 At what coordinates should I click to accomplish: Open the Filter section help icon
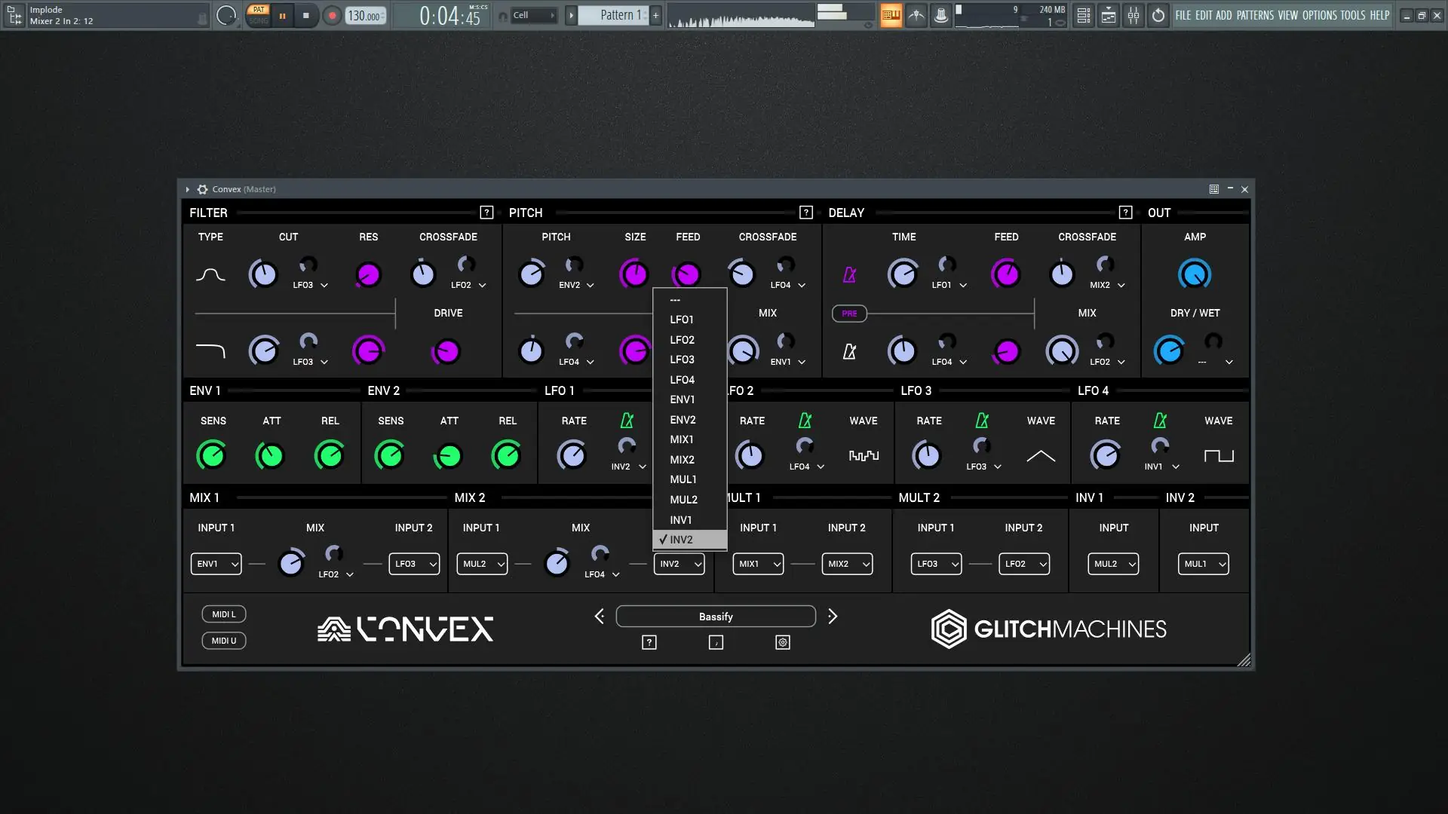(x=486, y=213)
